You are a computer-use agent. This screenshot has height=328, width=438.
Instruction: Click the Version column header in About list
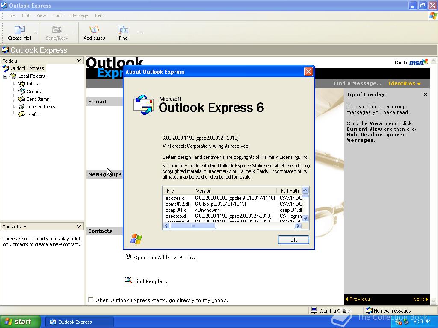[234, 191]
